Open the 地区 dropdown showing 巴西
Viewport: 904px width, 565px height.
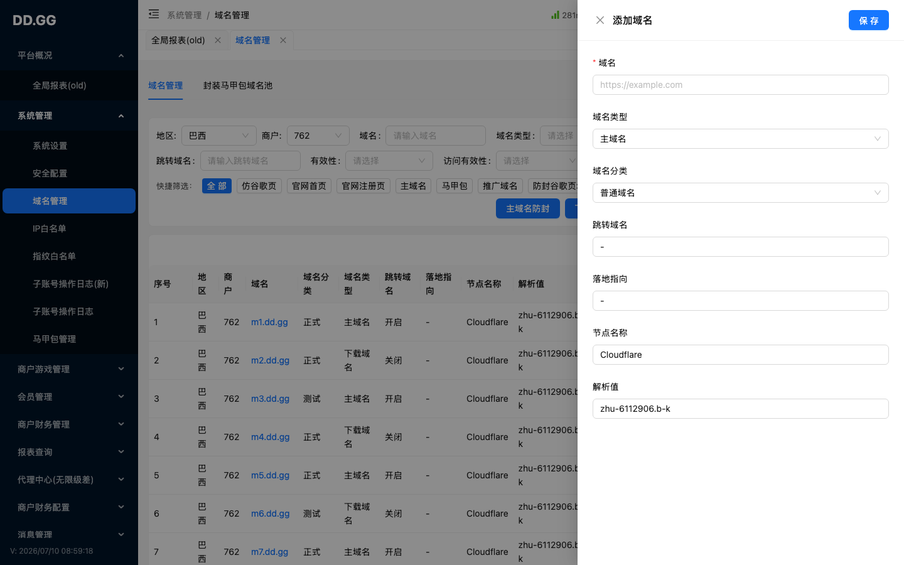(x=219, y=136)
